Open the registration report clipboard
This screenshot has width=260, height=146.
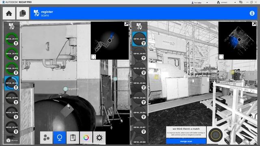[73, 137]
